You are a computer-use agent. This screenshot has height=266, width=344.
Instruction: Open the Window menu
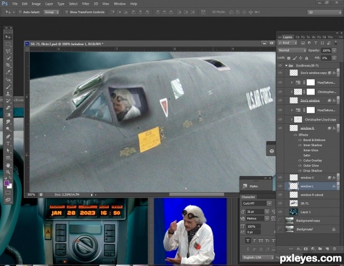pos(119,4)
